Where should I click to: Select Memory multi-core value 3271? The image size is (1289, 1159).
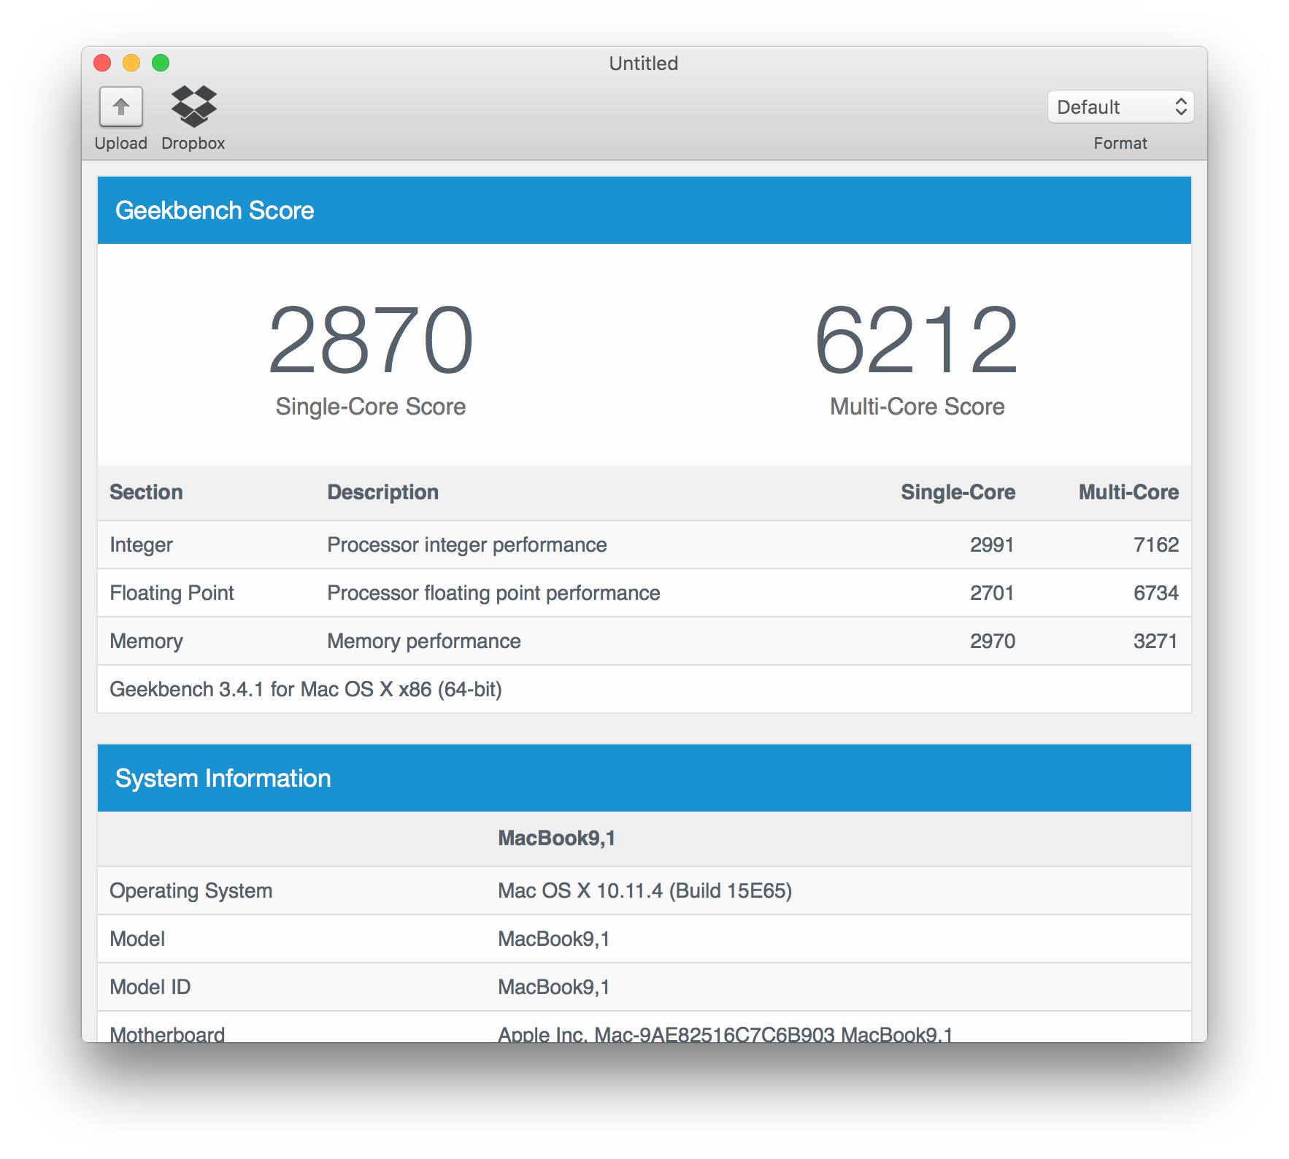(x=1155, y=642)
